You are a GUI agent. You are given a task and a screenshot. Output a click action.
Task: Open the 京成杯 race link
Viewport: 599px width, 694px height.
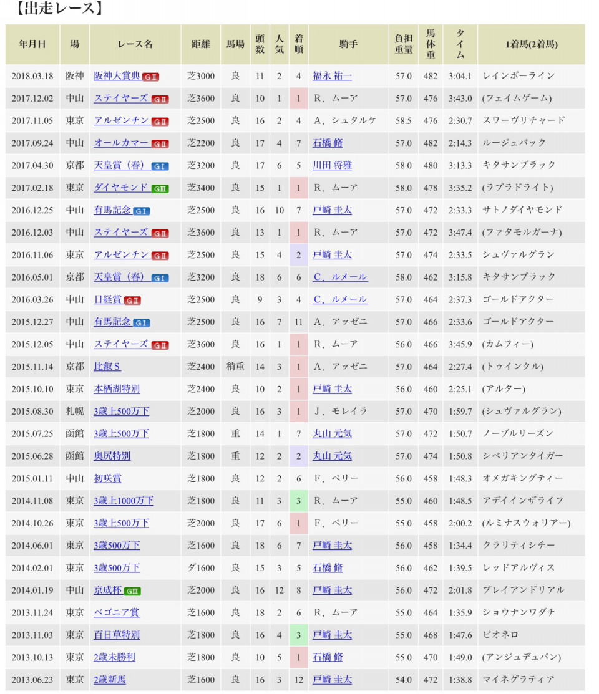tap(108, 590)
